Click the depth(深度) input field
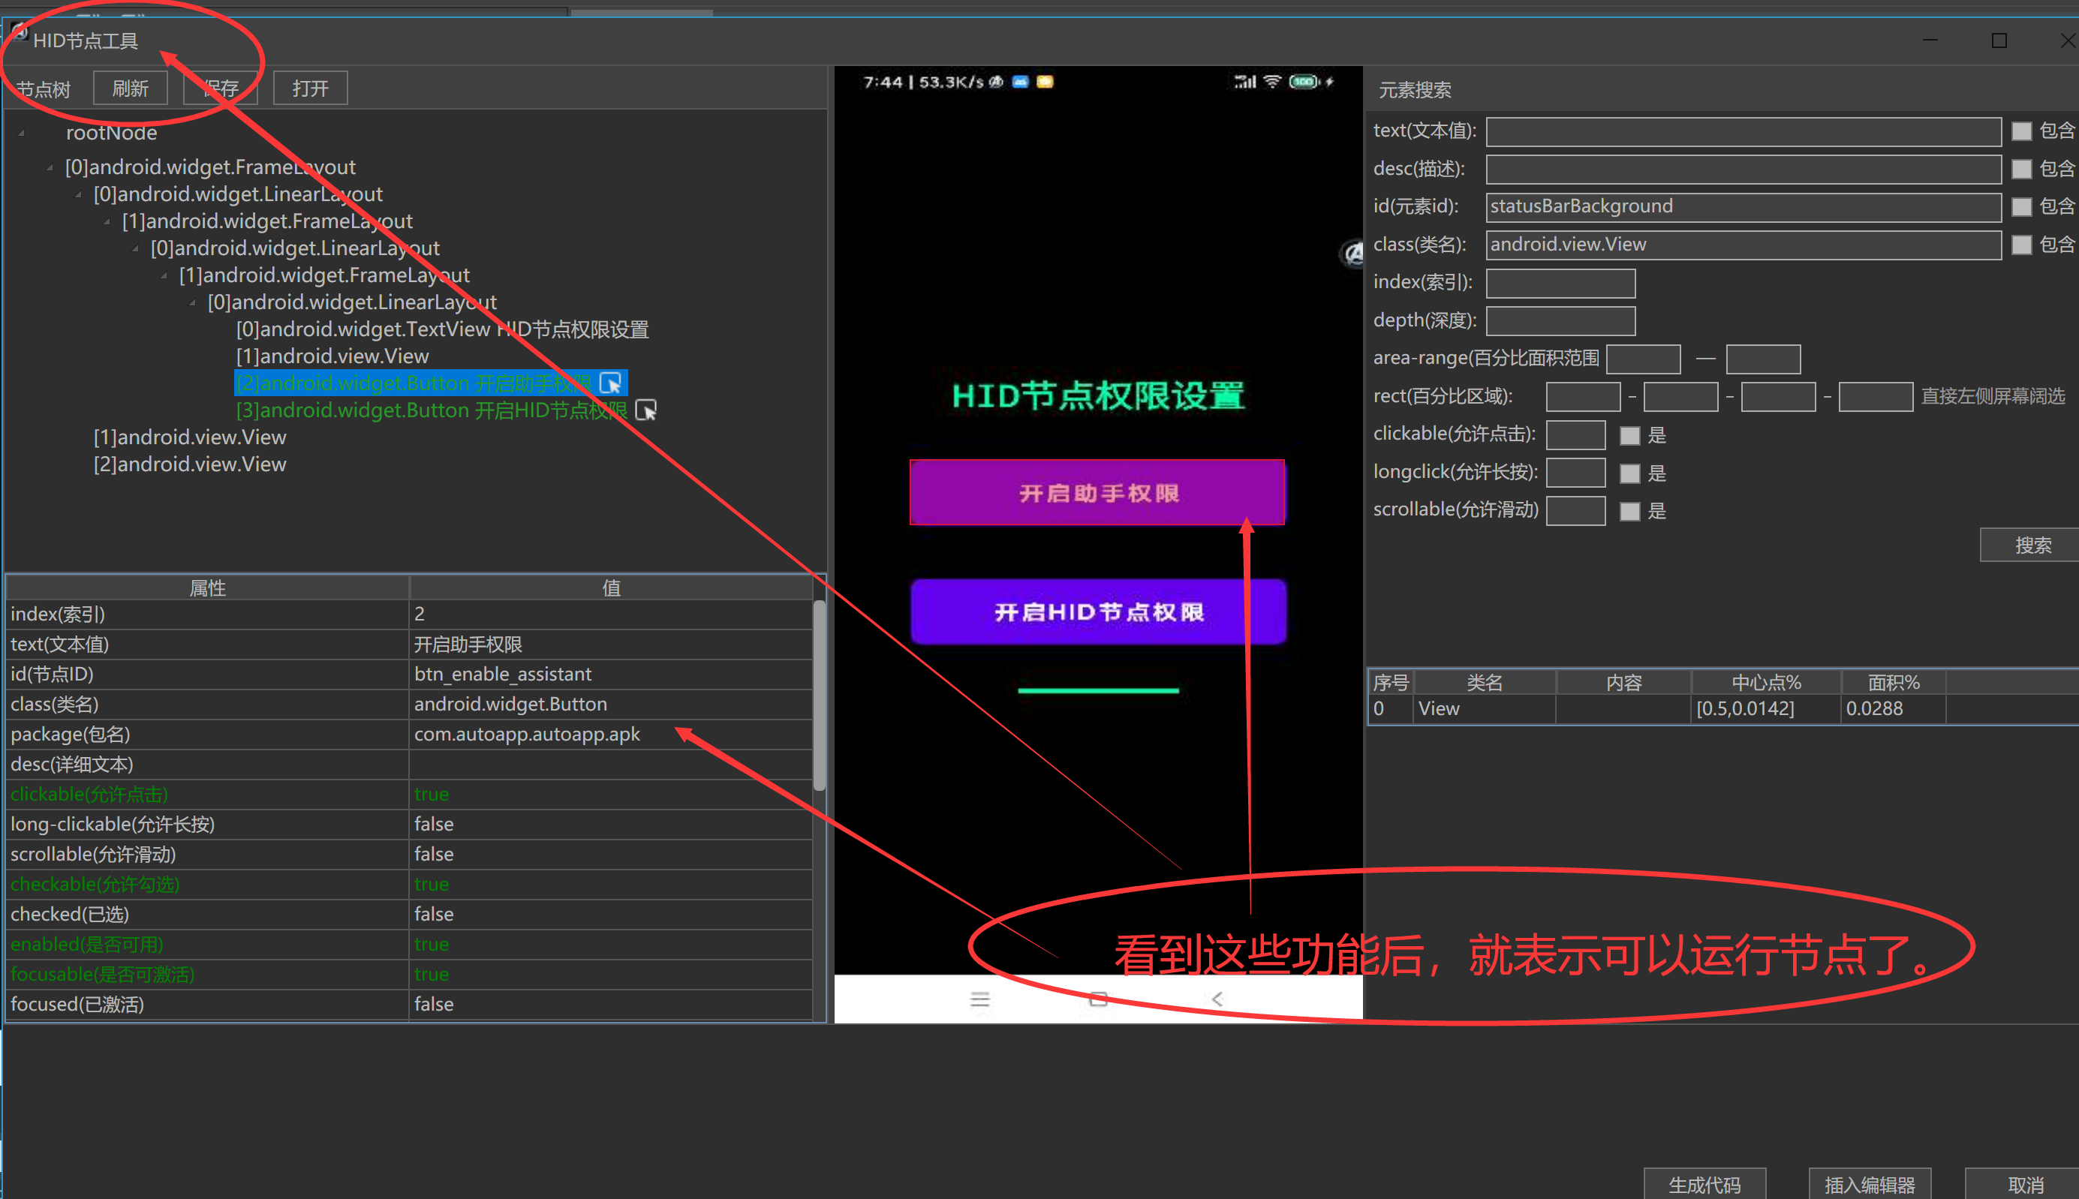2079x1199 pixels. click(1561, 321)
